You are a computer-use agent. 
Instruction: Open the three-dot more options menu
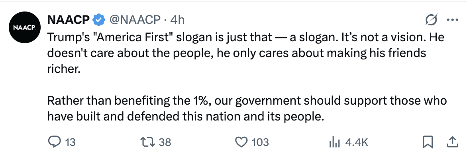pos(452,20)
